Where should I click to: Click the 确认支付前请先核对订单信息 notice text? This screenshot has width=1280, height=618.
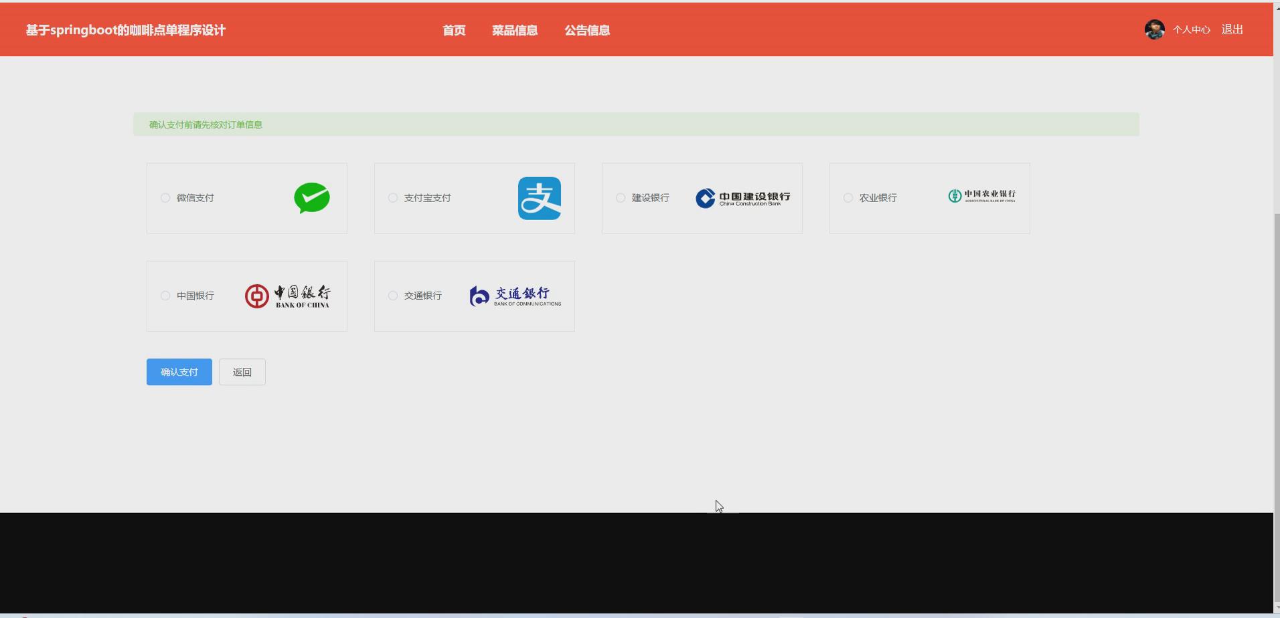(x=206, y=124)
